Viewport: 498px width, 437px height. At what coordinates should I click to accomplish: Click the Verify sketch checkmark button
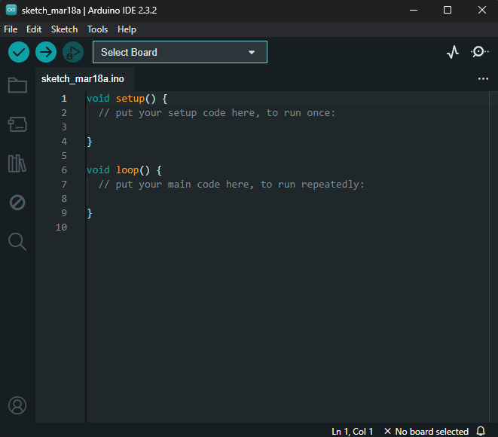point(19,52)
